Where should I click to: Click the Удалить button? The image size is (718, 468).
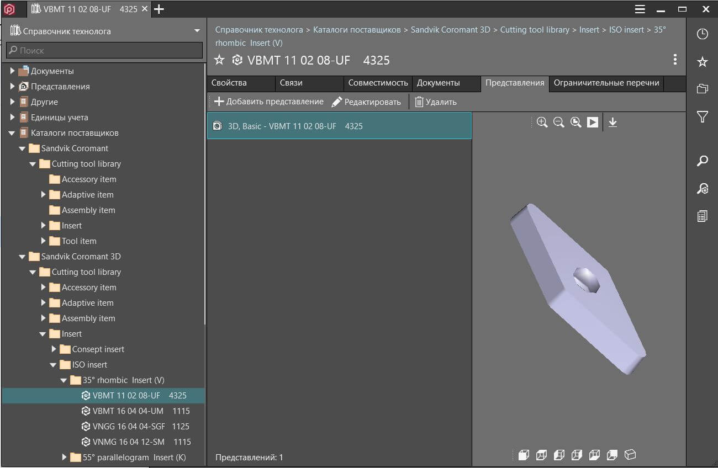pyautogui.click(x=436, y=102)
